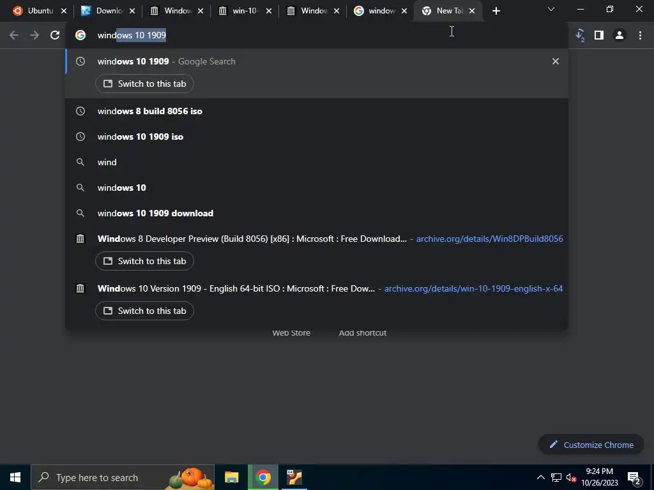
Task: Click the clock icon beside 'windows 10 1909 iso'
Action: point(80,137)
